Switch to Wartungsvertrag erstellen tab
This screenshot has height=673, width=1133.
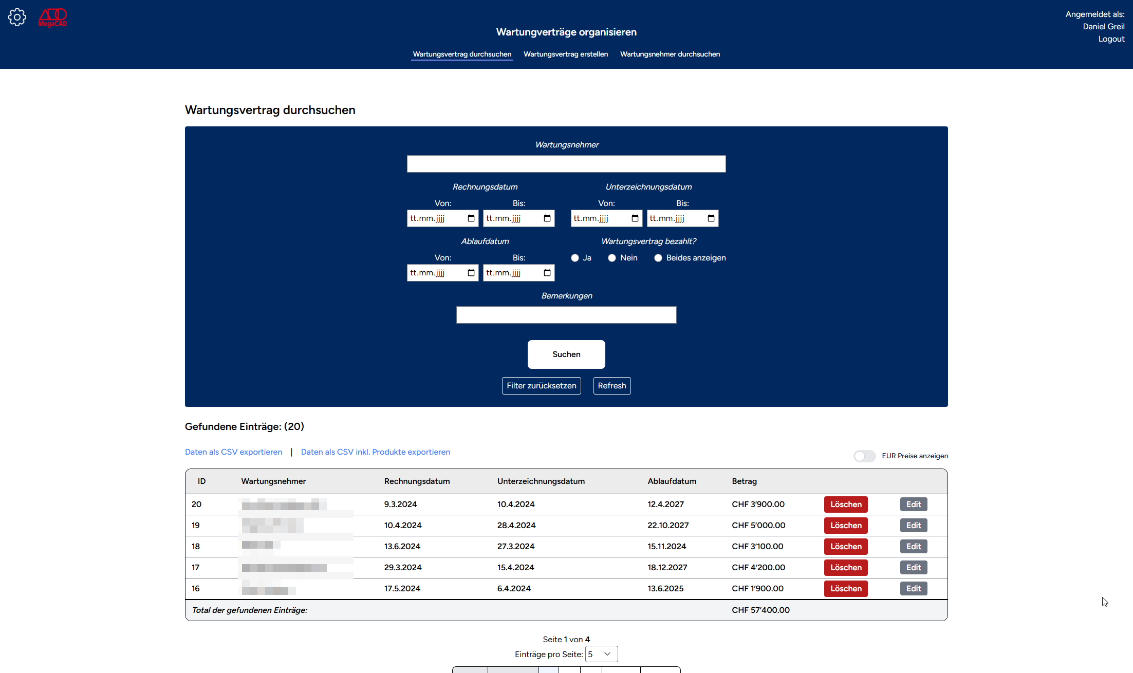(x=565, y=54)
